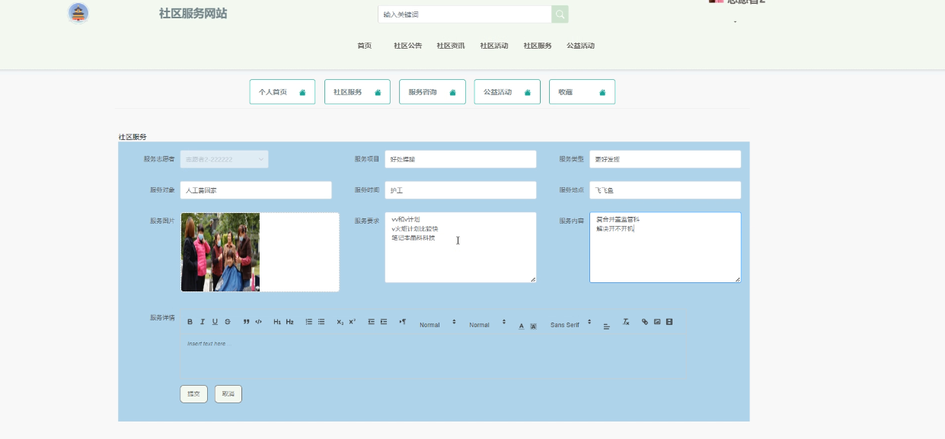
Task: Switch to the 社区服务 tab button
Action: (357, 92)
